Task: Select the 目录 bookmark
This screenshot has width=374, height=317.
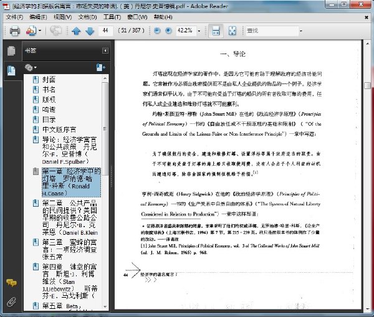Action: click(x=49, y=120)
